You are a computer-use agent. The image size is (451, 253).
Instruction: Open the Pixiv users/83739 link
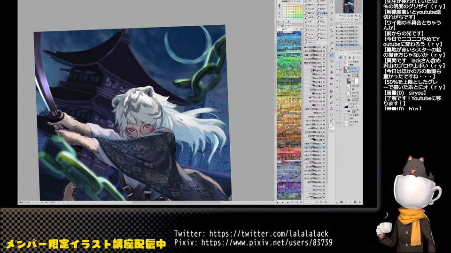[x=267, y=243]
